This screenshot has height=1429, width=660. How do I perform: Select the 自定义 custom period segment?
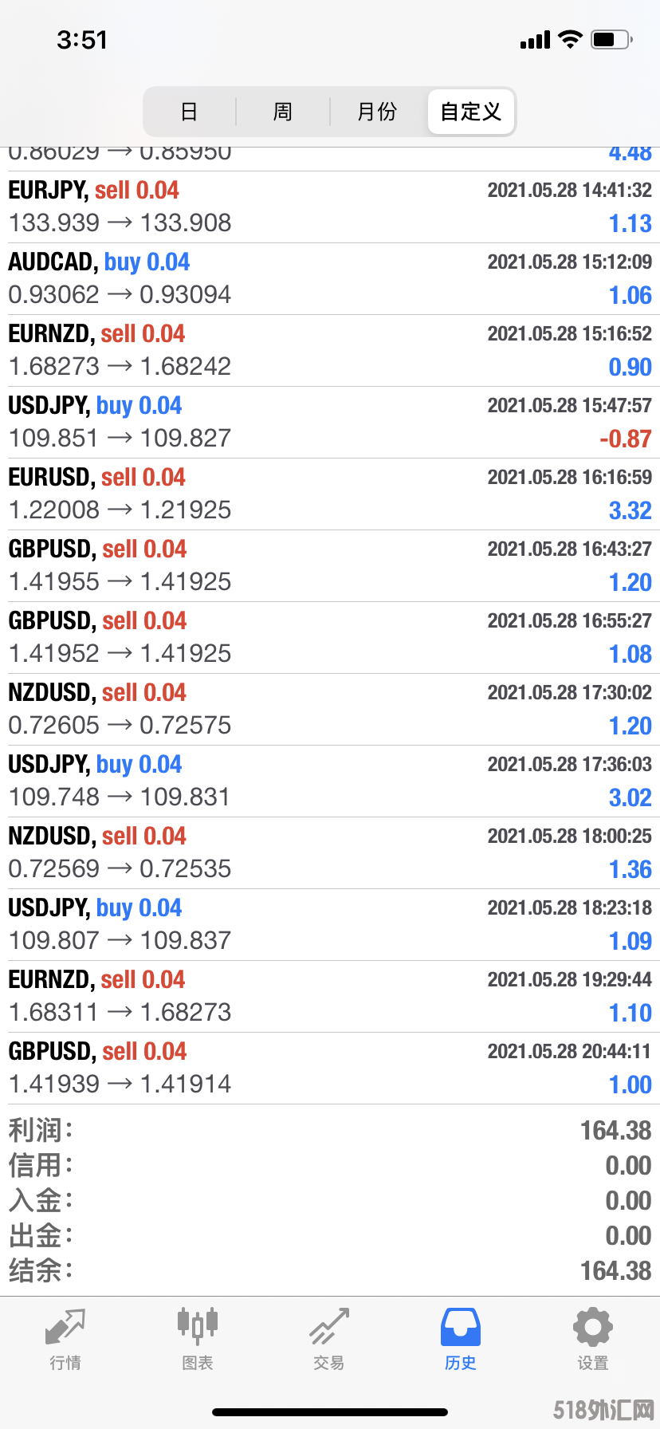click(x=471, y=112)
